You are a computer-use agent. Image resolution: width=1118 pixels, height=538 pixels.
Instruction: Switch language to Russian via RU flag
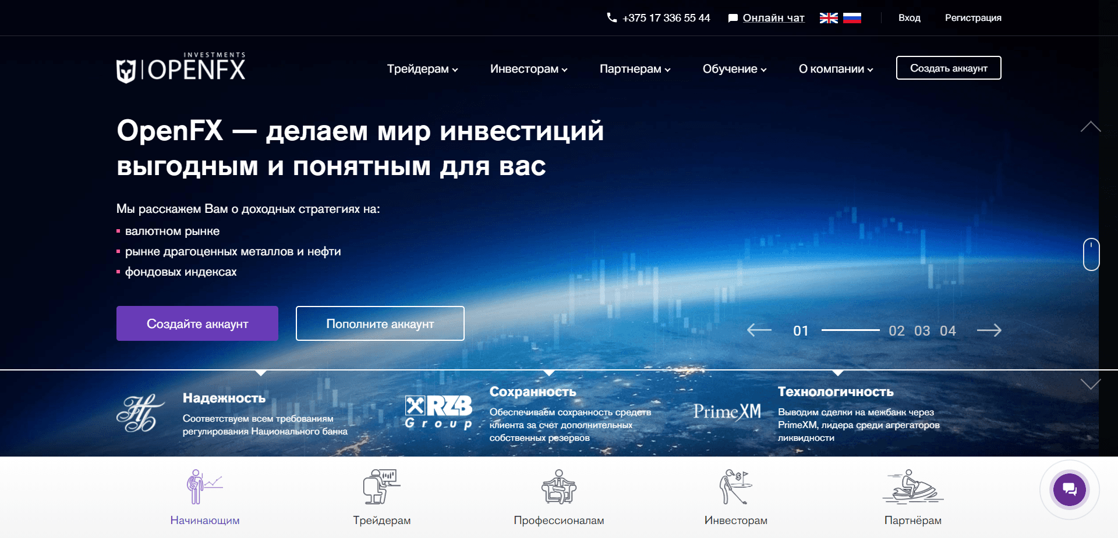[852, 17]
